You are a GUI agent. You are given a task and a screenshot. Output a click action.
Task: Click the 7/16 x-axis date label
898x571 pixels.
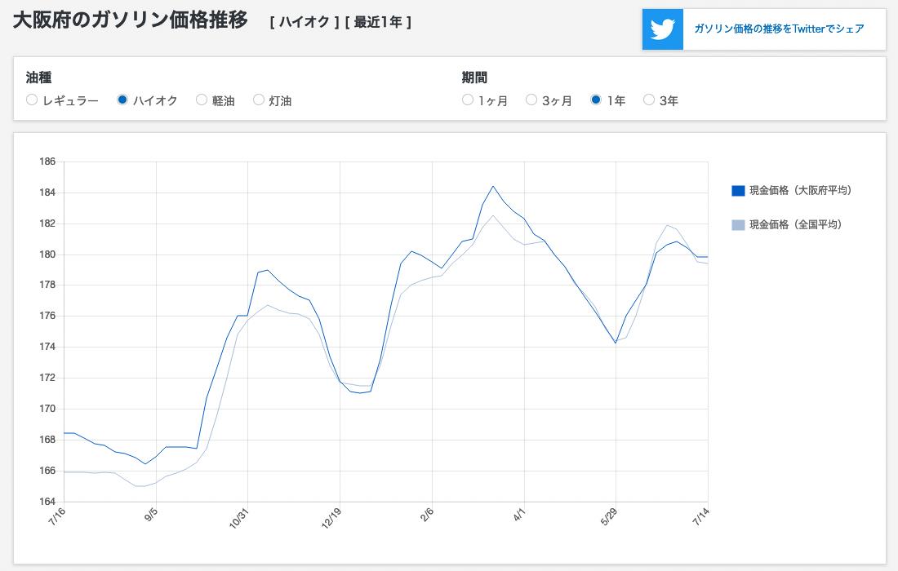tap(57, 516)
